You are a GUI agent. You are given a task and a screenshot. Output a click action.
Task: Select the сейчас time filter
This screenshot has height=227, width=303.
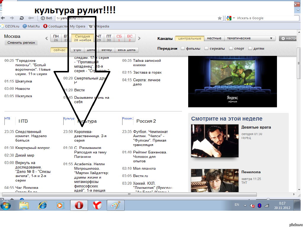coord(59,50)
